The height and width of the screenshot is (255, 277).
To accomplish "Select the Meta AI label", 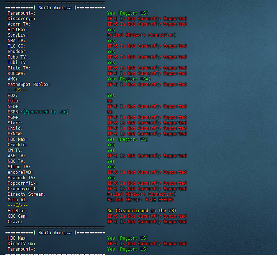I will [x=18, y=200].
